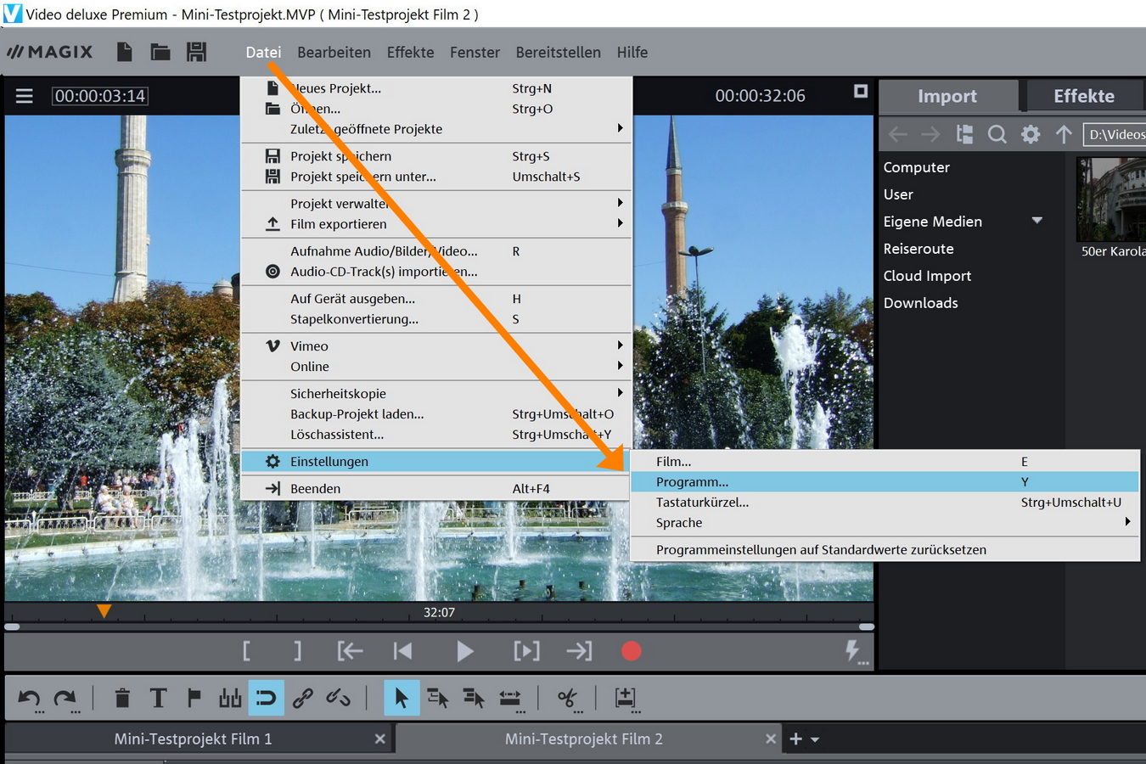Select the single object mouse pointer mode
This screenshot has height=764, width=1146.
coord(402,698)
